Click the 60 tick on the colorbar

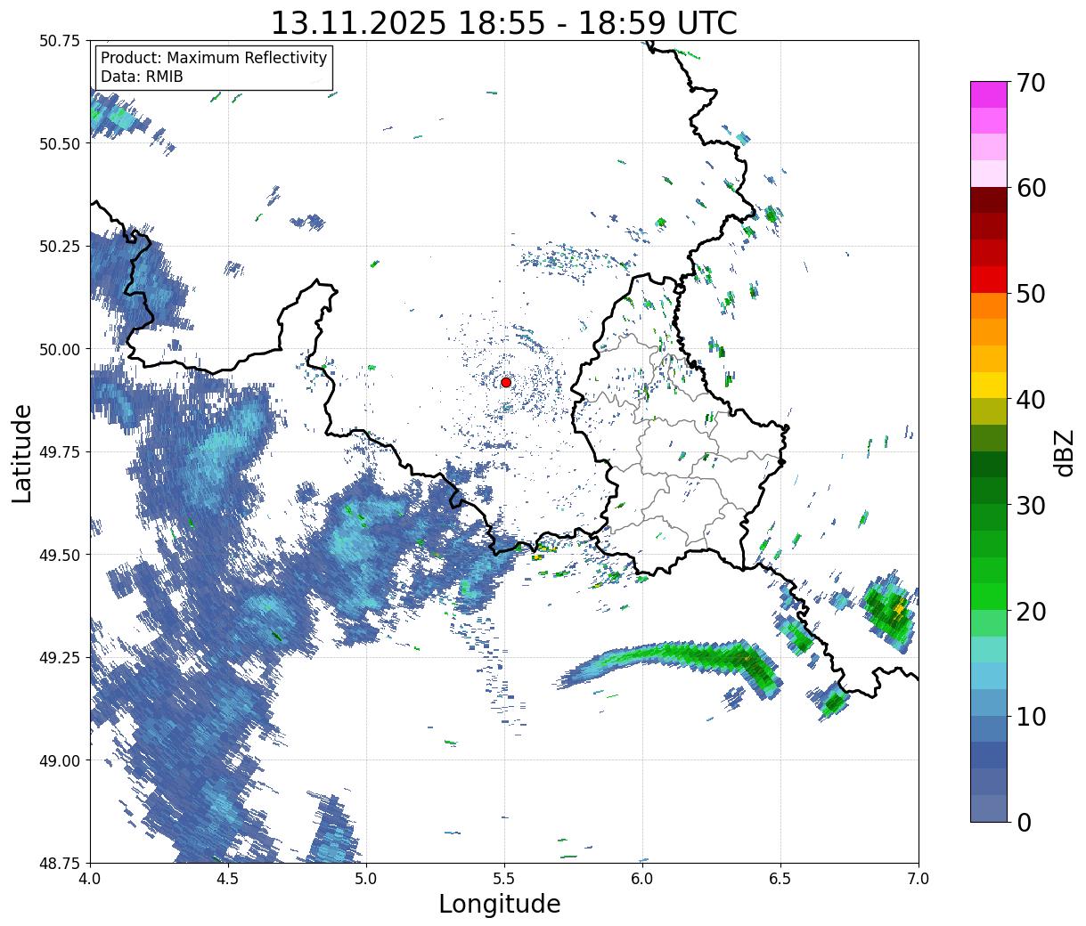[x=1030, y=188]
